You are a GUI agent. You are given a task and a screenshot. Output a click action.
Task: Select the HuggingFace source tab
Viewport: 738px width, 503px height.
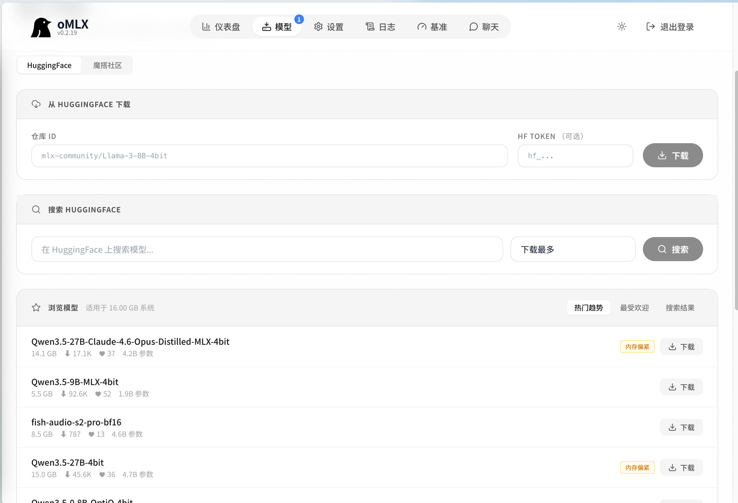click(x=49, y=65)
